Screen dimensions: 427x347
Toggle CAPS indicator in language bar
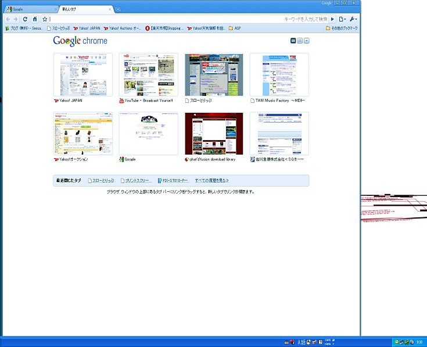pyautogui.click(x=328, y=340)
